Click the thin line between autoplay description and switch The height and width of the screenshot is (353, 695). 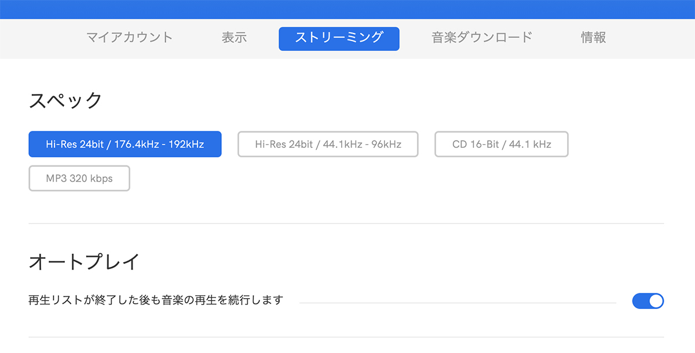(458, 302)
